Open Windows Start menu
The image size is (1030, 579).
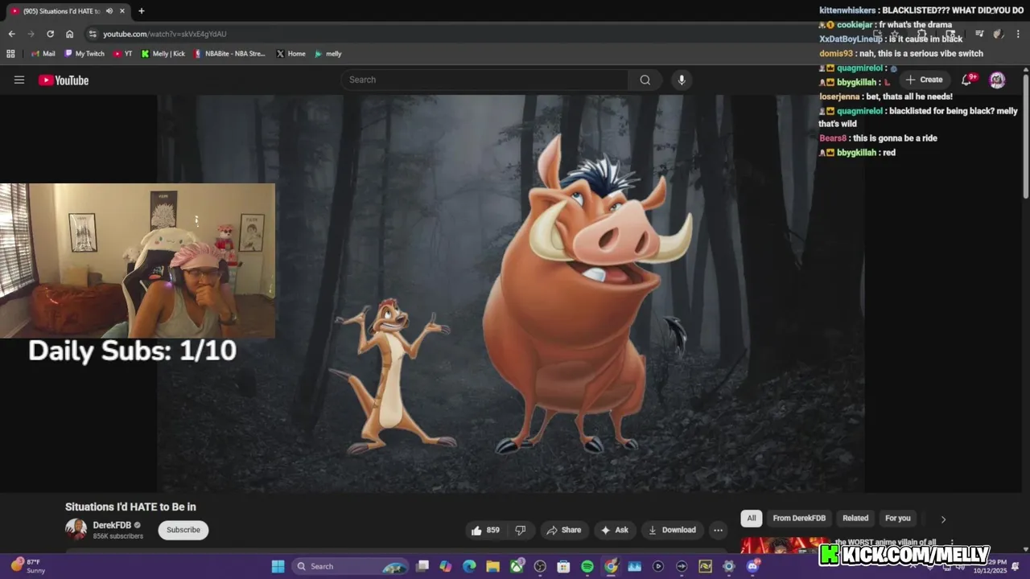278,566
